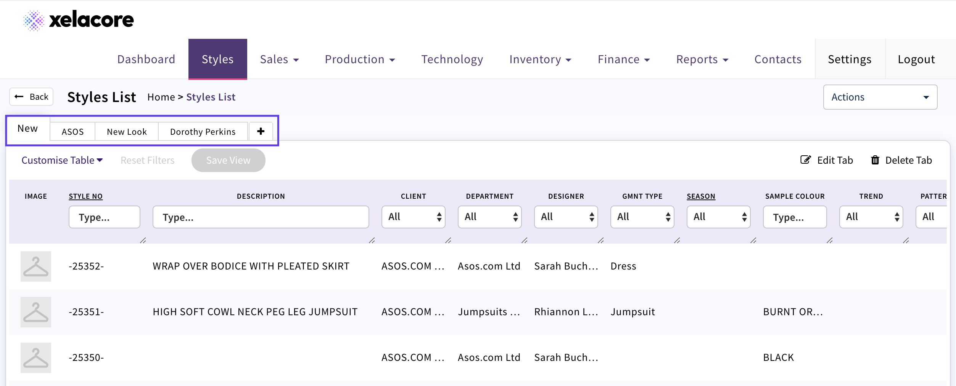This screenshot has width=956, height=386.
Task: Click the xelacore logo
Action: 79,20
